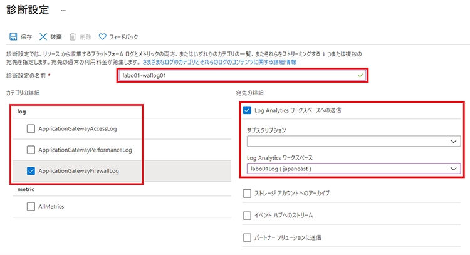Click the discard (破棄) X icon
Image resolution: width=470 pixels, height=255 pixels.
43,37
